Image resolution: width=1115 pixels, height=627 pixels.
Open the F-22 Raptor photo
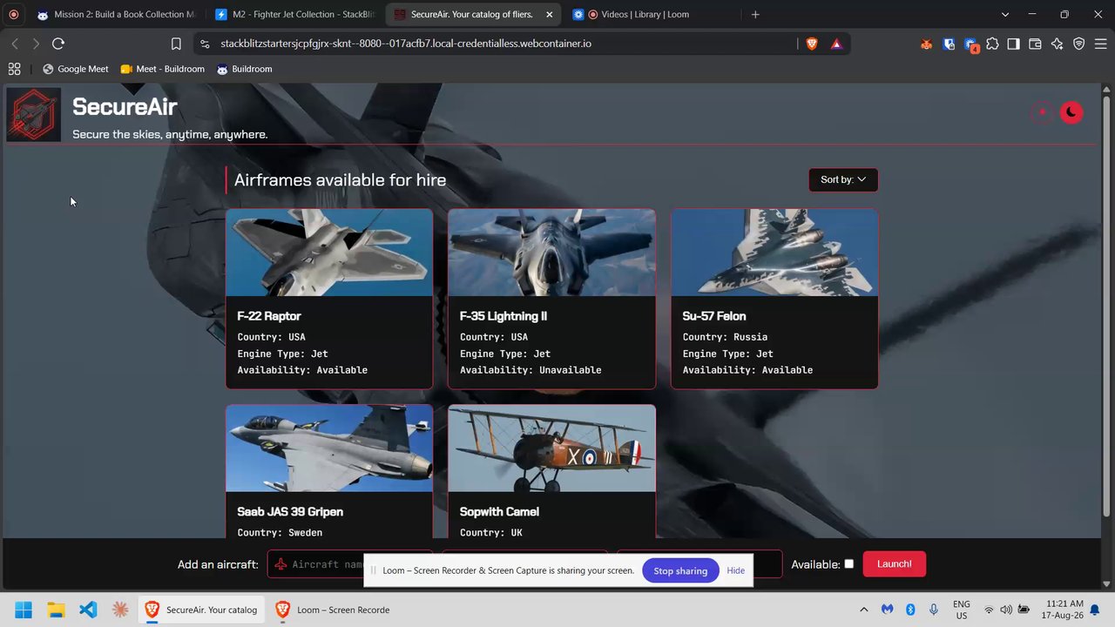329,253
